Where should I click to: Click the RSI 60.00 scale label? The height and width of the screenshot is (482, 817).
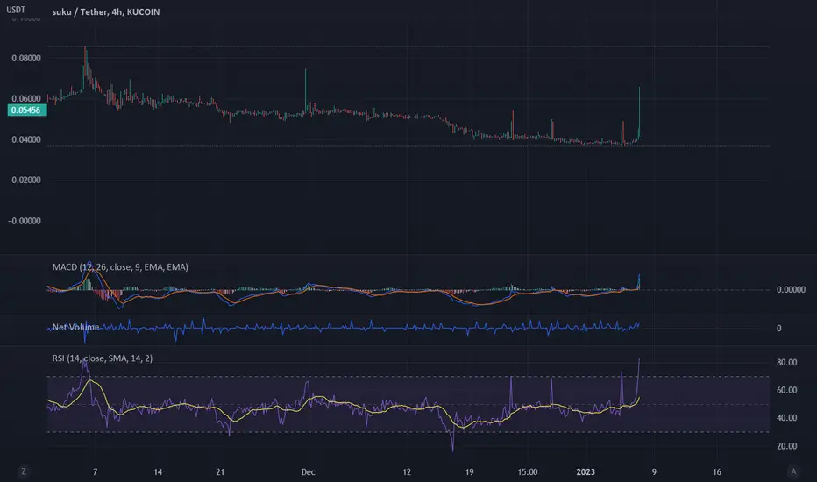787,390
